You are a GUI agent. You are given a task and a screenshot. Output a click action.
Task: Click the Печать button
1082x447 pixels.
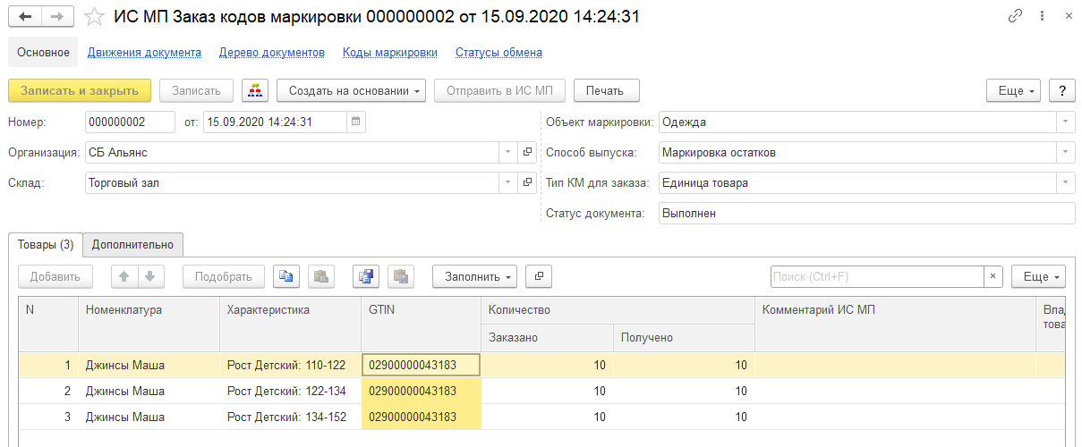(x=606, y=90)
